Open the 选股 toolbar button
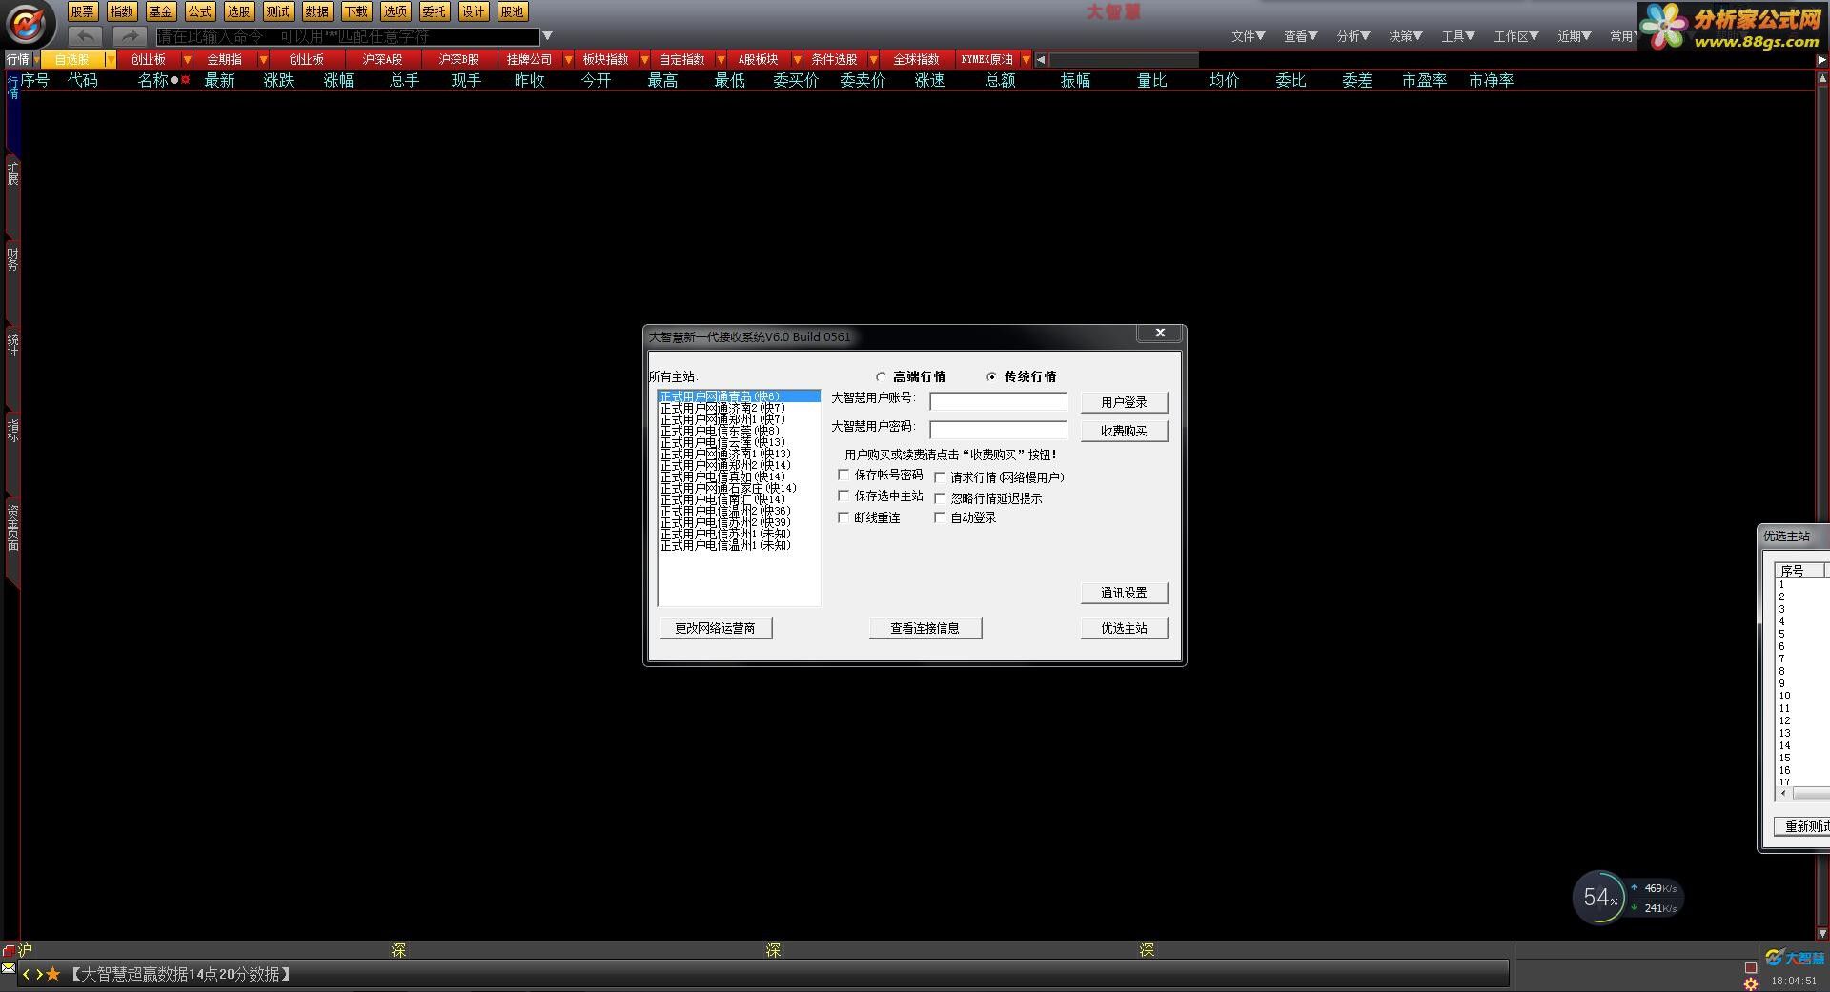The height and width of the screenshot is (992, 1830). [x=238, y=11]
